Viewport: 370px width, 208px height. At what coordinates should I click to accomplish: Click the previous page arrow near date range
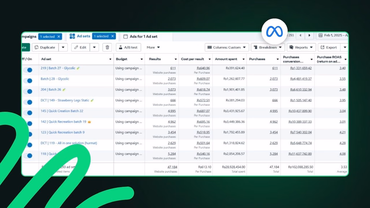pos(300,35)
